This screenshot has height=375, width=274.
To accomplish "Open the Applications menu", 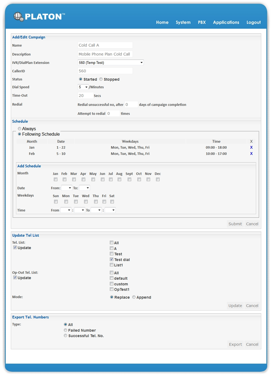I will 226,22.
